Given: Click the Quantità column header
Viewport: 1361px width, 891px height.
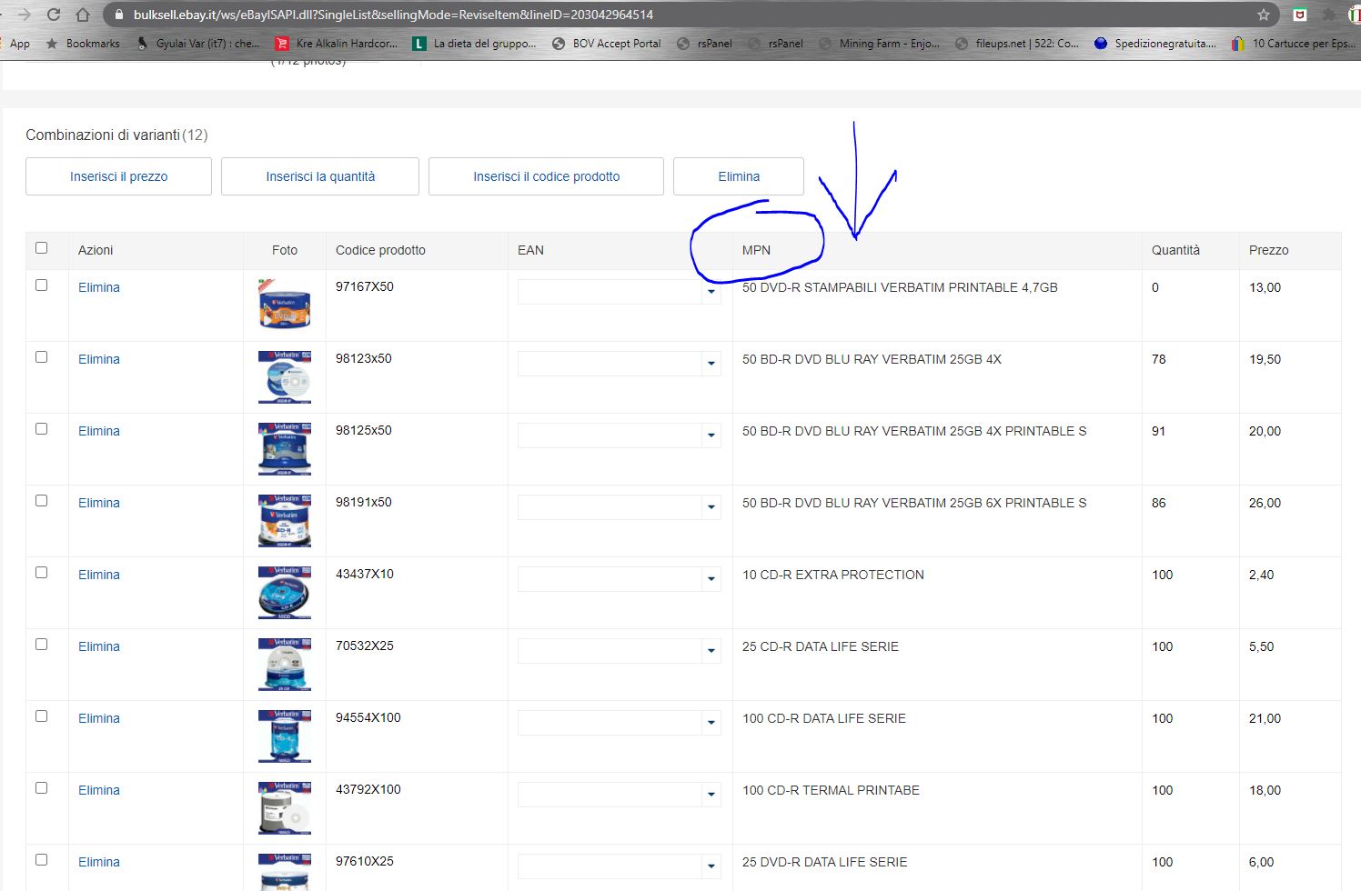Looking at the screenshot, I should [x=1175, y=250].
